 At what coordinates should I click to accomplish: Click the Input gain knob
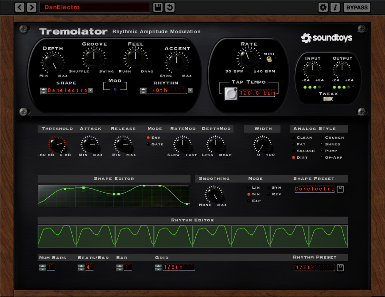coord(312,69)
